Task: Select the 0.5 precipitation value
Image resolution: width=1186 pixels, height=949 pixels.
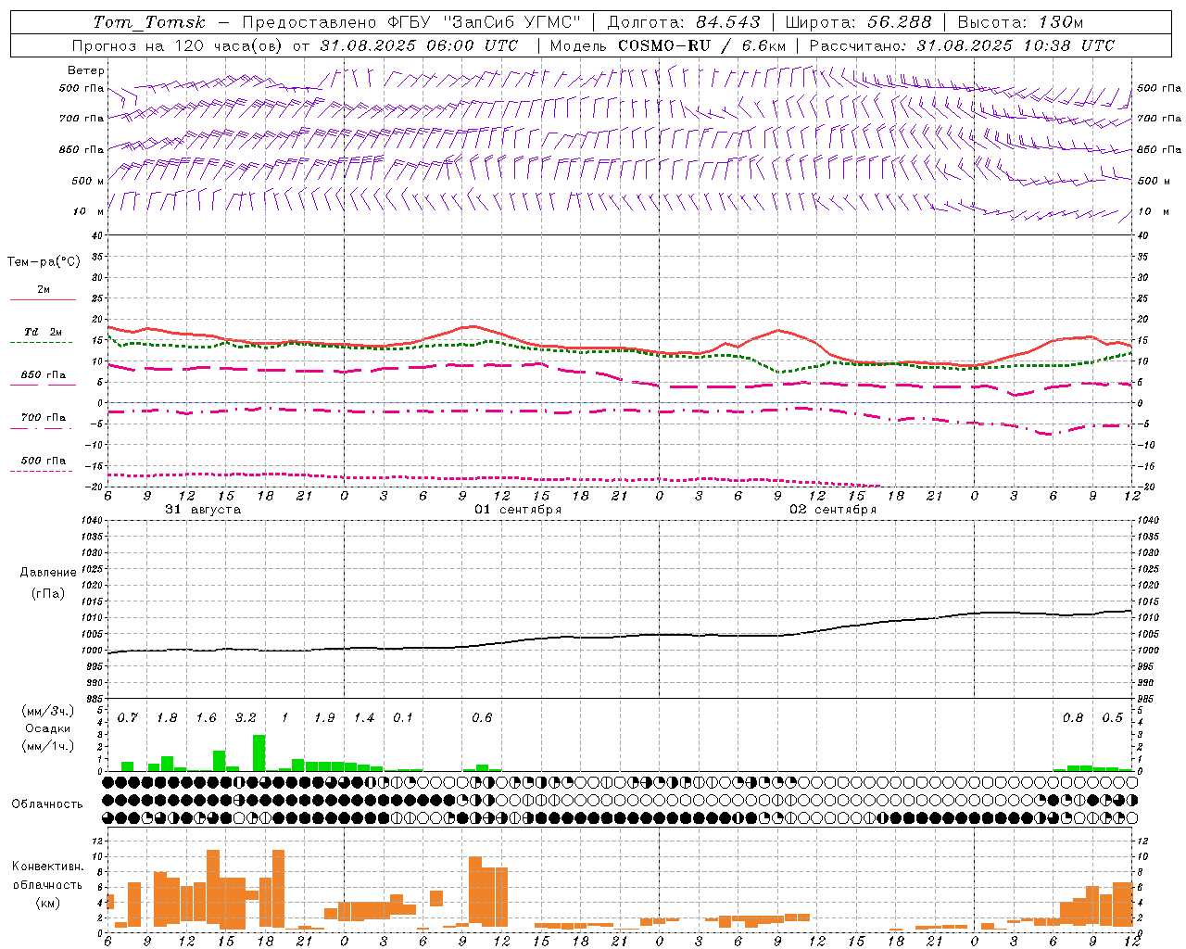Action: pos(1112,717)
